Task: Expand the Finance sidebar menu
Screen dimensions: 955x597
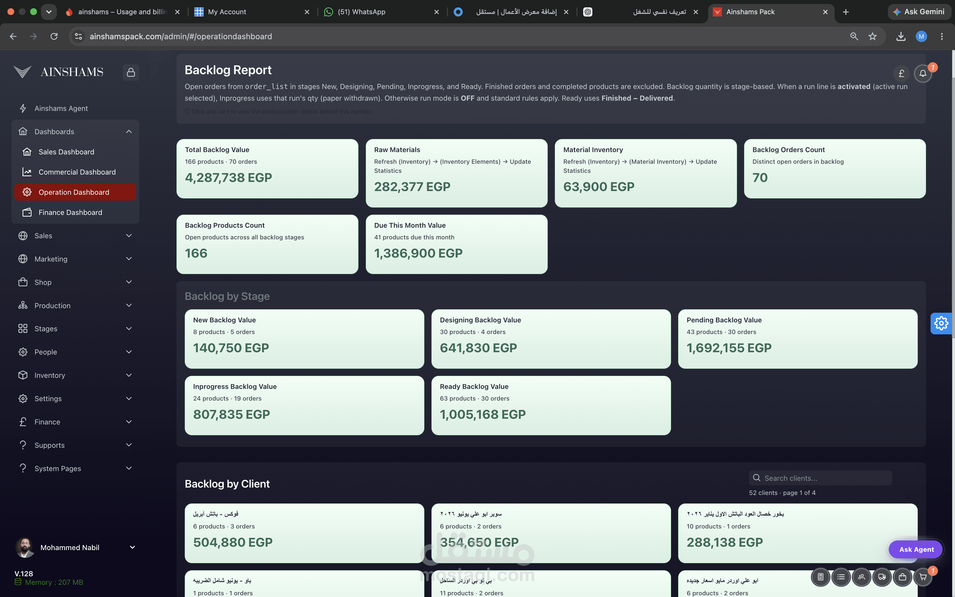Action: click(x=75, y=422)
